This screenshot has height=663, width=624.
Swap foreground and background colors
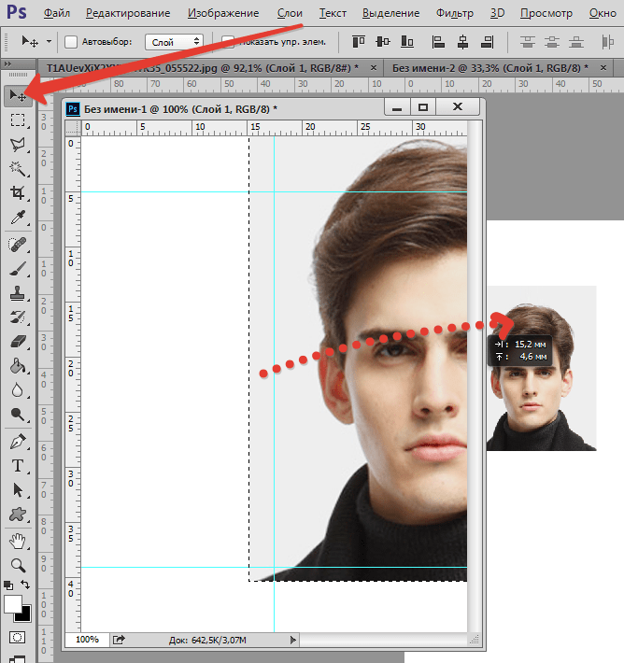(25, 585)
